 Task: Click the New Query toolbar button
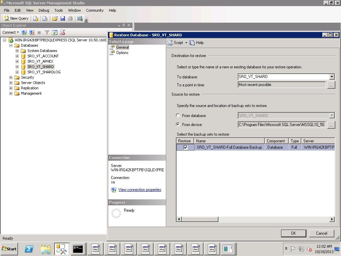(16, 19)
